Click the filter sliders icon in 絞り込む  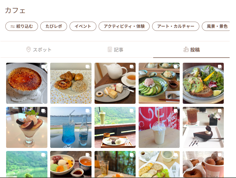click(x=12, y=27)
